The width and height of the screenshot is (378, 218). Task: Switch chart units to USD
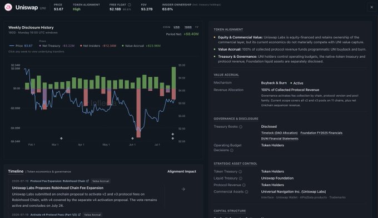[177, 27]
